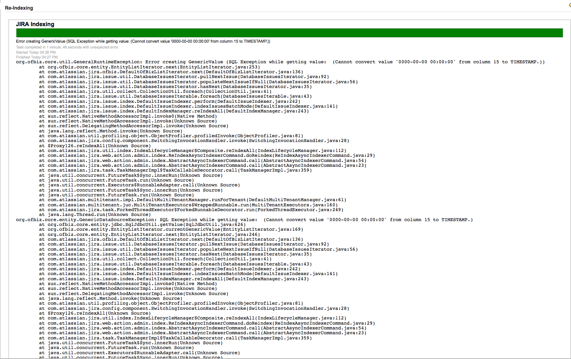This screenshot has height=359, width=571.
Task: Click the green JIRA indexing progress bar
Action: pos(289,33)
